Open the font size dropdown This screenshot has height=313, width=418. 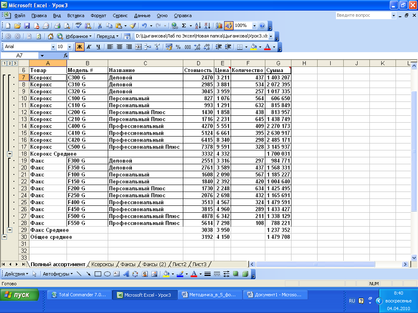(69, 47)
